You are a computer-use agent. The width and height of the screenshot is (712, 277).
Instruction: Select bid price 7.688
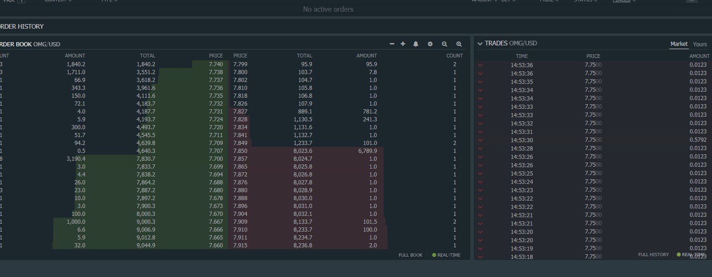tap(215, 183)
